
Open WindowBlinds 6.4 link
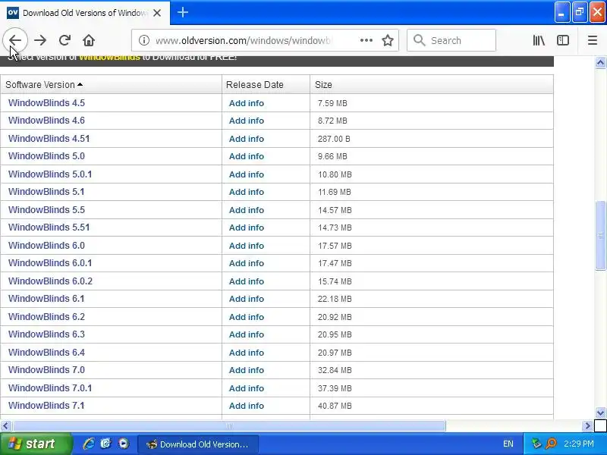[x=46, y=352]
